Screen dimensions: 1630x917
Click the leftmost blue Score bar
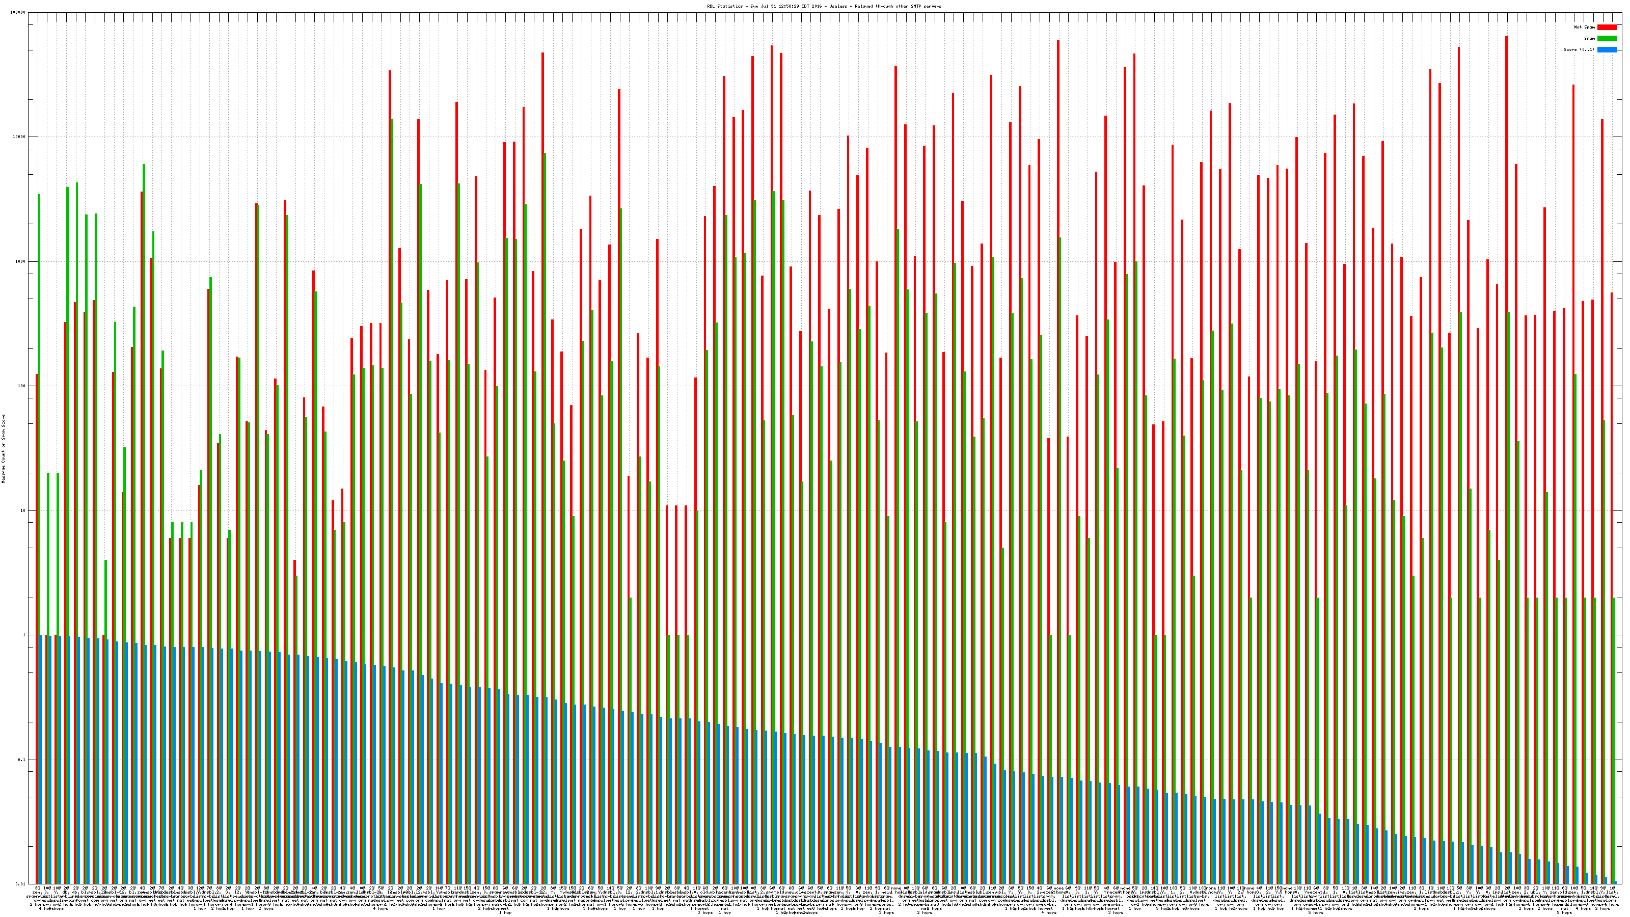41,760
